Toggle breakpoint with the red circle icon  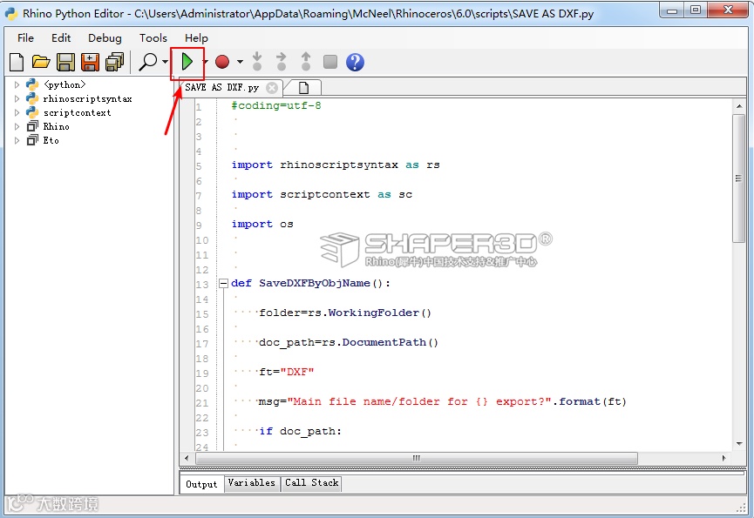(221, 62)
